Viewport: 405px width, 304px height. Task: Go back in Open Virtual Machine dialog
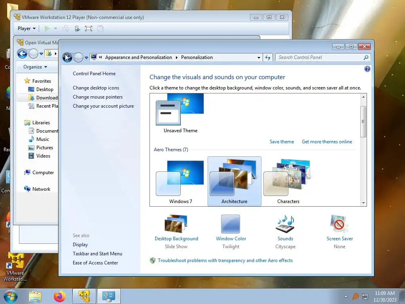click(22, 53)
